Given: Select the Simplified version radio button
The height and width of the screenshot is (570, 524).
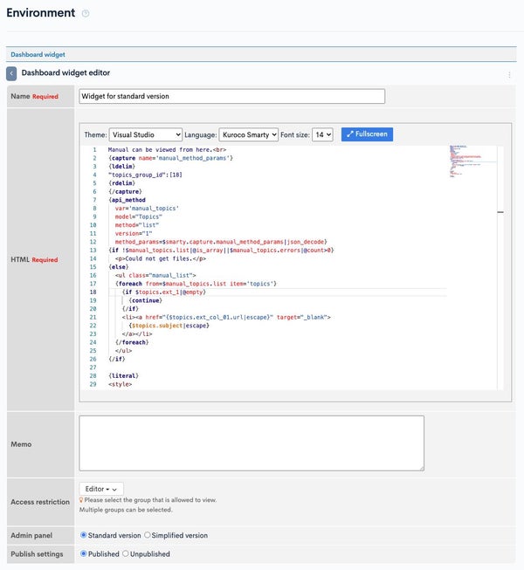Looking at the screenshot, I should [147, 535].
